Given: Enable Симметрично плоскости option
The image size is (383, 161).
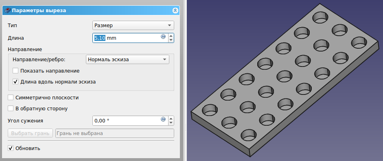Looking at the screenshot, I should tap(11, 97).
